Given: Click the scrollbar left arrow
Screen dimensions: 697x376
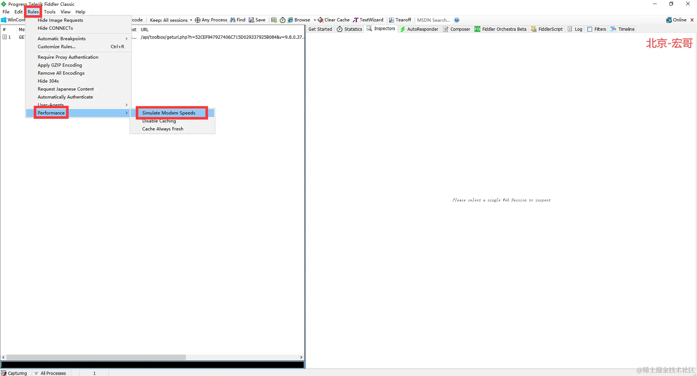Looking at the screenshot, I should pos(3,357).
